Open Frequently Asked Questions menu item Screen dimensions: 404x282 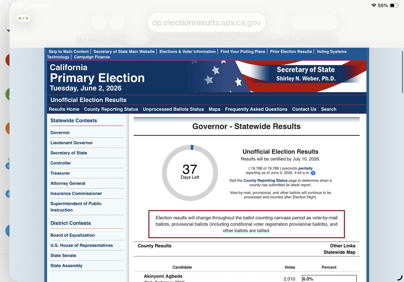(x=256, y=109)
